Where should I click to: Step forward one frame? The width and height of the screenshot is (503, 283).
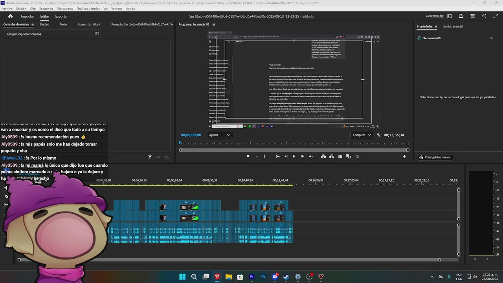(302, 156)
